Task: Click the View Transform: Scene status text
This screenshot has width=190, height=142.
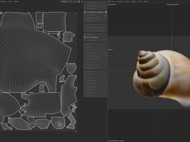Action: (x=116, y=140)
